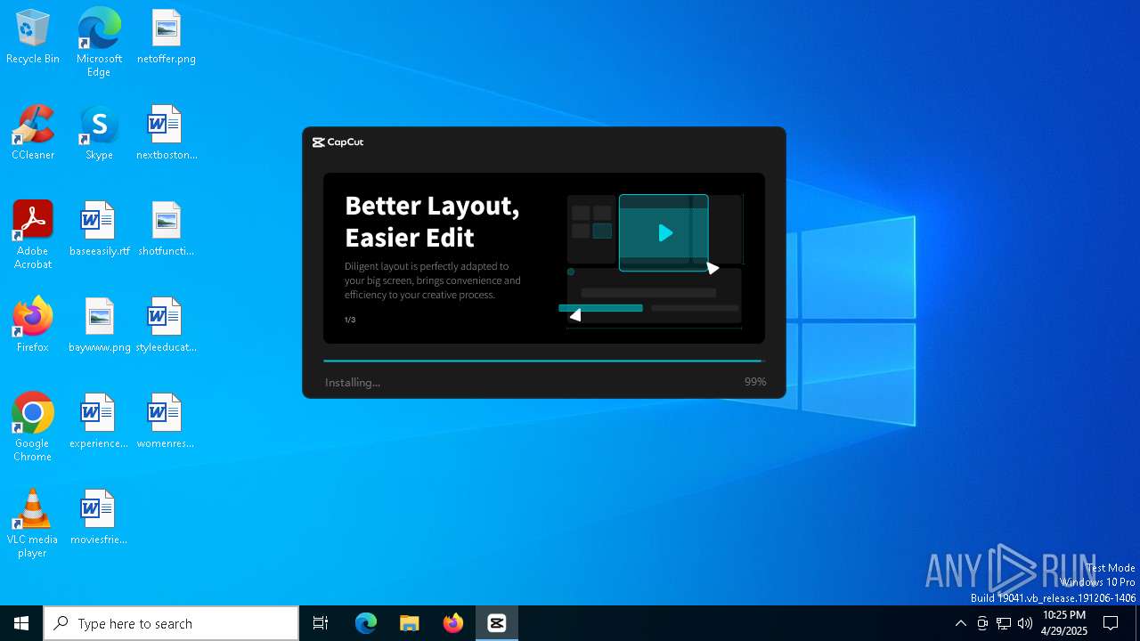Click the 99% progress label
The image size is (1140, 641).
click(x=755, y=382)
